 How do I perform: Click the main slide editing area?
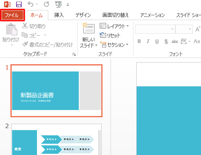tap(169, 109)
